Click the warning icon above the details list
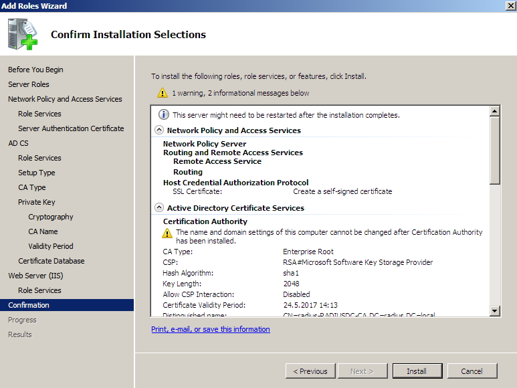The height and width of the screenshot is (388, 517). (x=163, y=93)
